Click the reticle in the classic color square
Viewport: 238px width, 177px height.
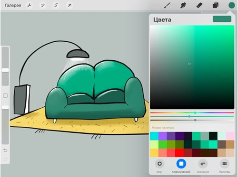(x=189, y=64)
